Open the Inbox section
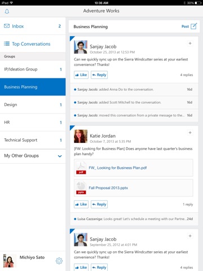Viewport: 203px width, 271px height. click(33, 26)
